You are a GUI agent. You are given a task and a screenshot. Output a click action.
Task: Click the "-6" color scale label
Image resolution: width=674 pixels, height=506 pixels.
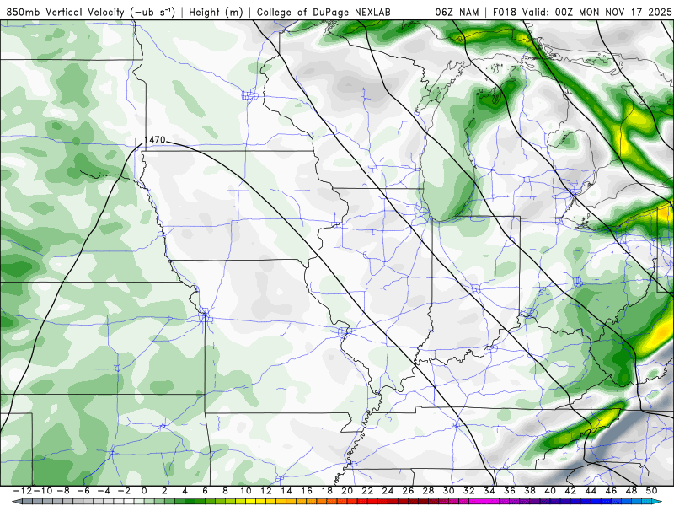(83, 491)
